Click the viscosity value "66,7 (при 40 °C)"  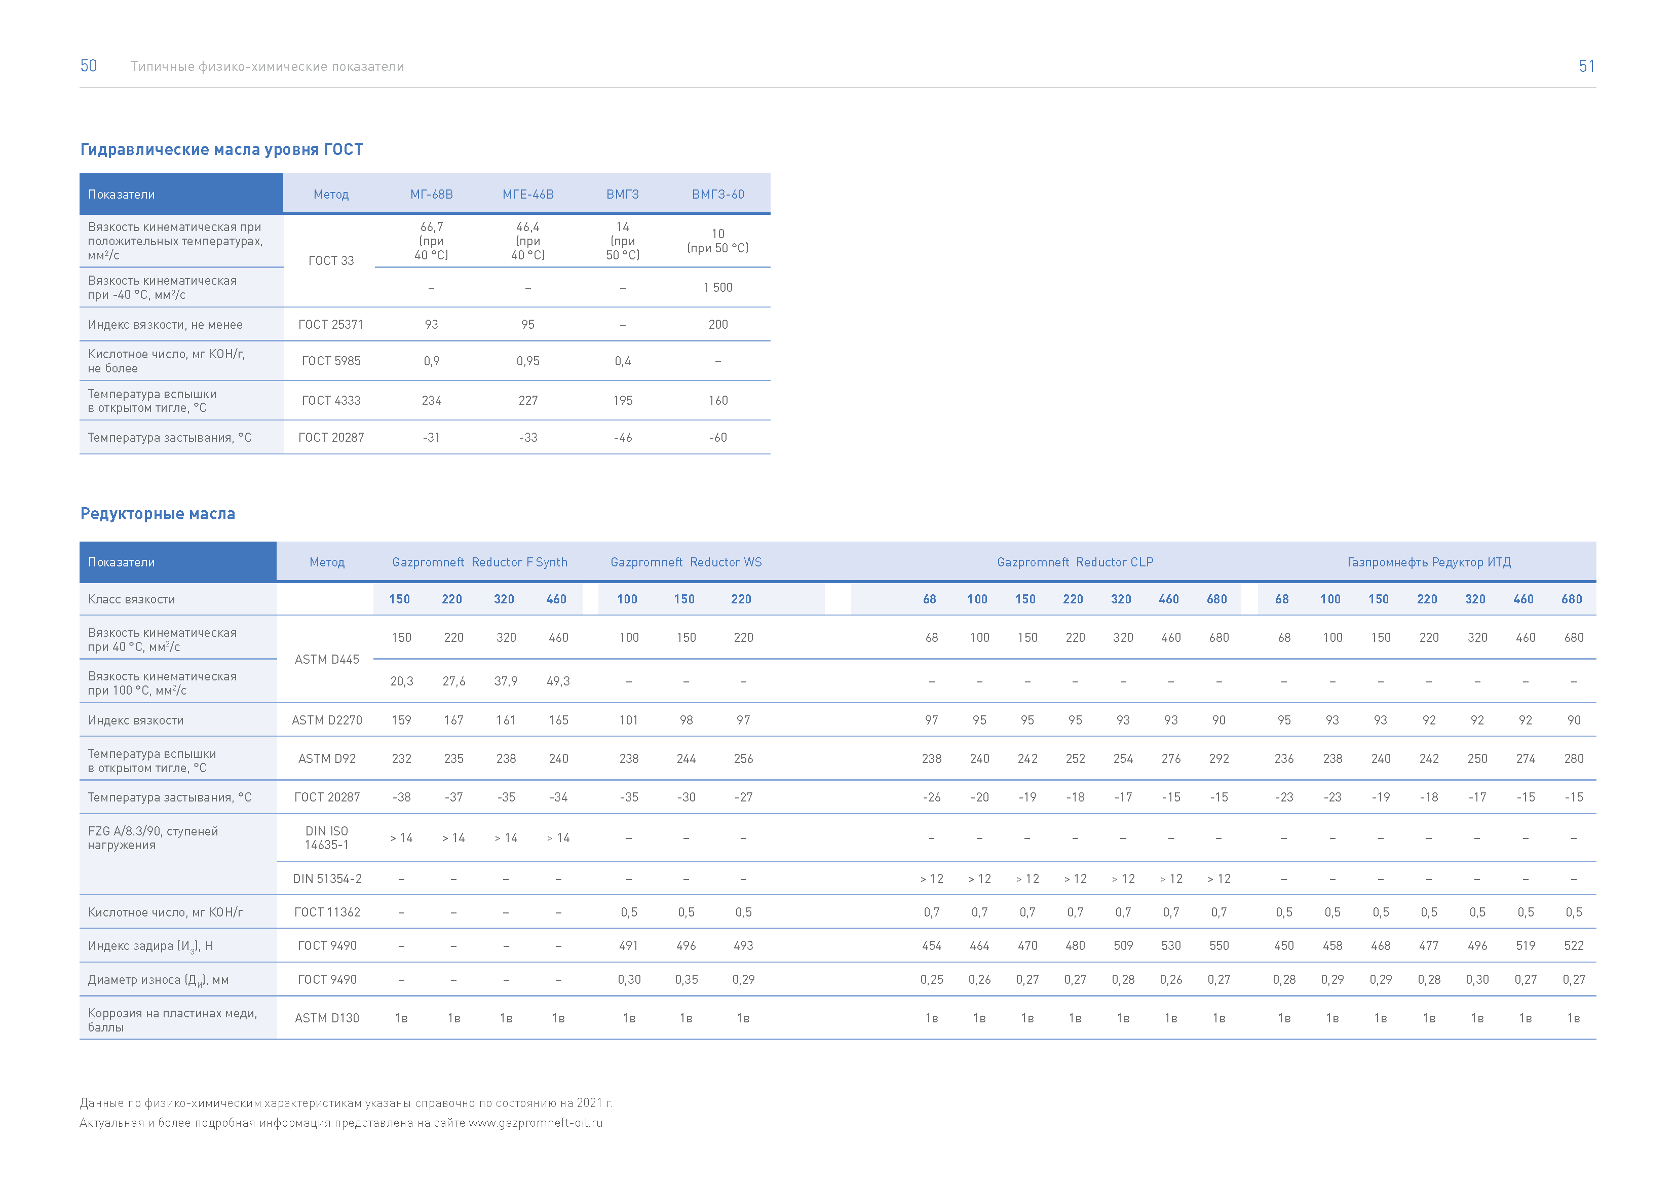[431, 241]
